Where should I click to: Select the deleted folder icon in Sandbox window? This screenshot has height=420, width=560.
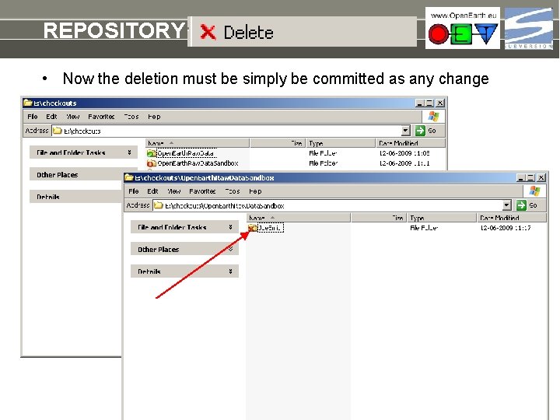click(253, 228)
